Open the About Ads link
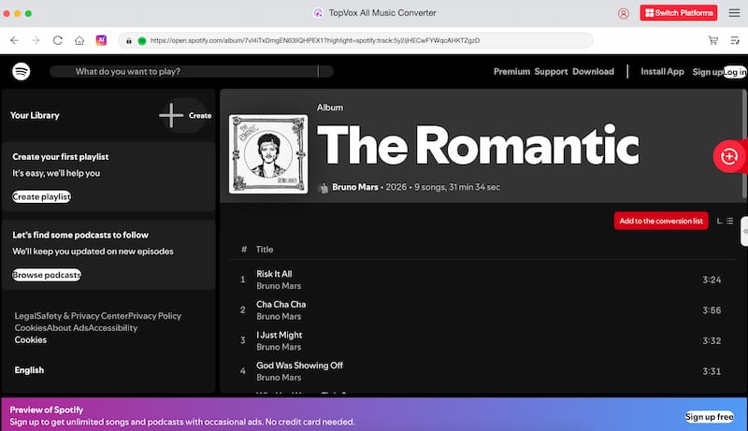748x431 pixels. click(x=67, y=328)
